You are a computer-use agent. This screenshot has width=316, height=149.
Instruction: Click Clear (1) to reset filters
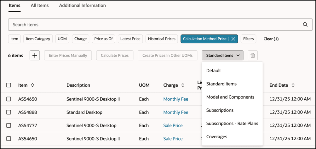click(271, 39)
